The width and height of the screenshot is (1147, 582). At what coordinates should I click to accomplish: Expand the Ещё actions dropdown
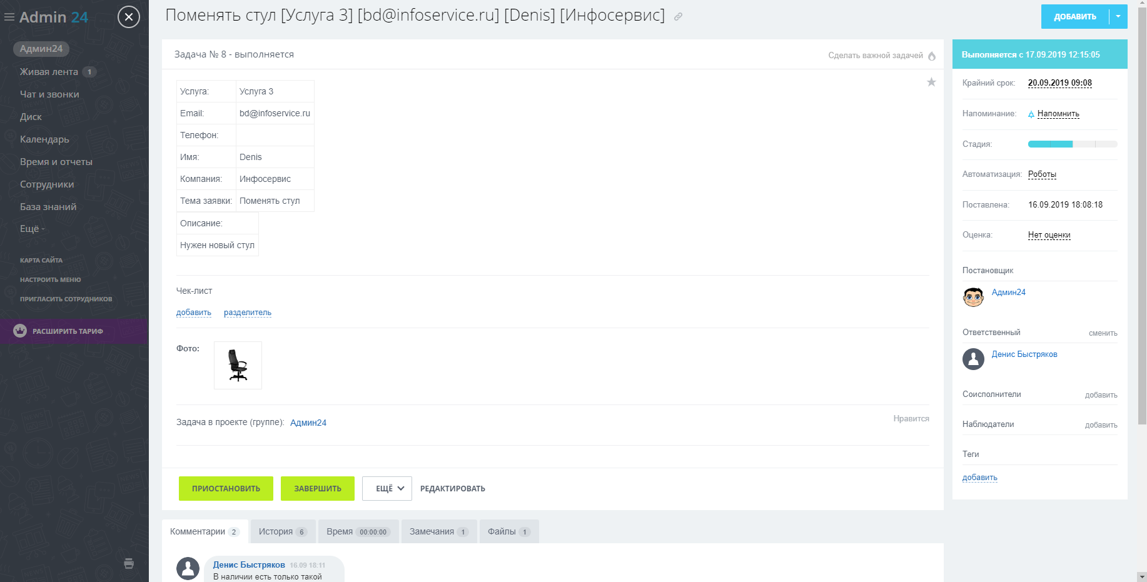pos(387,489)
